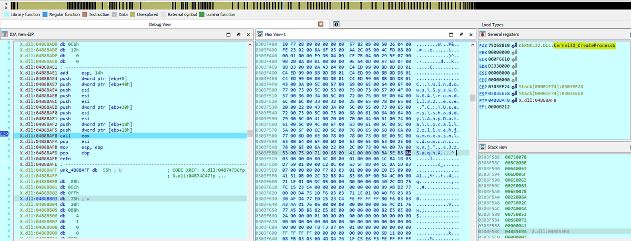Click the jump arrow next to EBX

(513, 53)
